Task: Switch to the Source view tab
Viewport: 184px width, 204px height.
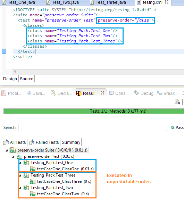Action: pyautogui.click(x=26, y=79)
